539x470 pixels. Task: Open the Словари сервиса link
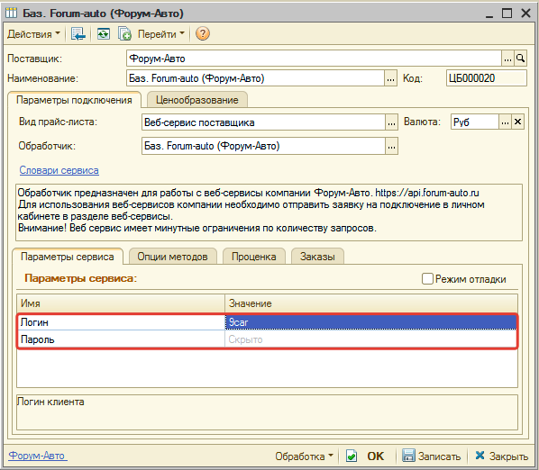[59, 170]
